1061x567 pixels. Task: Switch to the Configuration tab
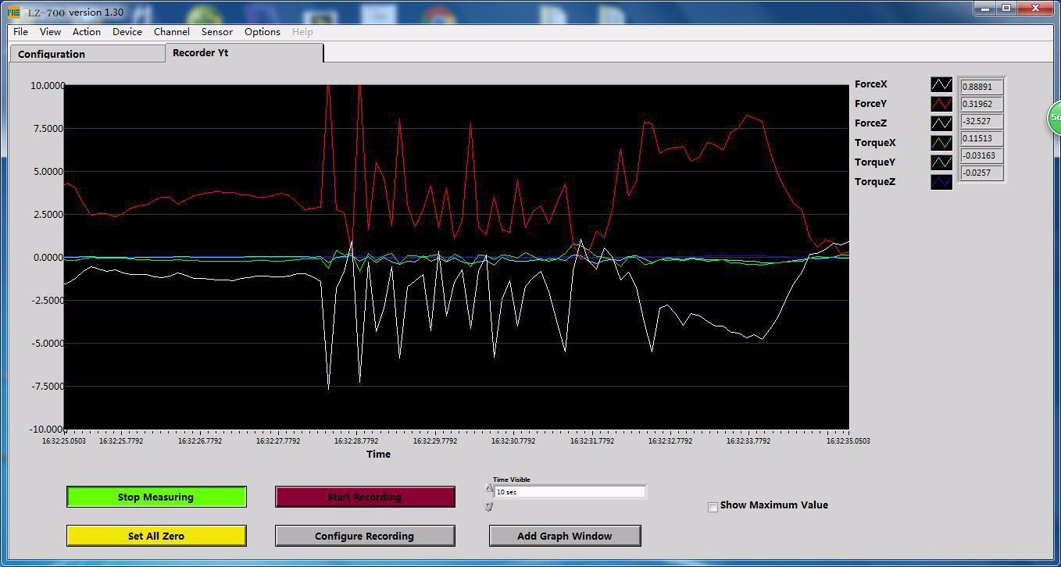pyautogui.click(x=87, y=54)
